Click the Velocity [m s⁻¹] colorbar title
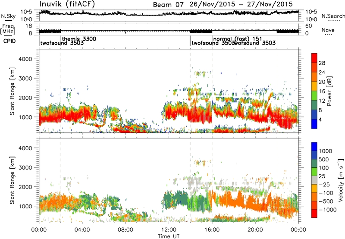Viewport: 345px width, 239px height. click(x=341, y=180)
